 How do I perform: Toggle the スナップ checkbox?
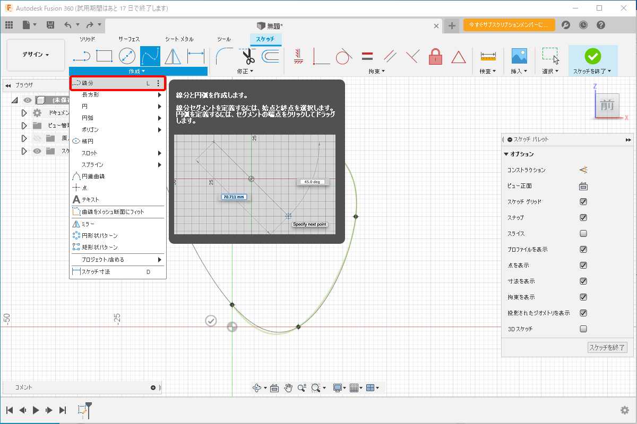click(x=583, y=218)
